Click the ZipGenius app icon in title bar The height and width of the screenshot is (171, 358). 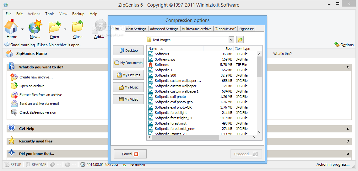pyautogui.click(x=6, y=5)
